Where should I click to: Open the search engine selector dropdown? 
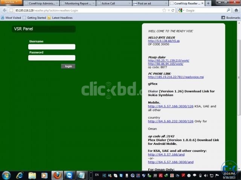tap(182, 10)
